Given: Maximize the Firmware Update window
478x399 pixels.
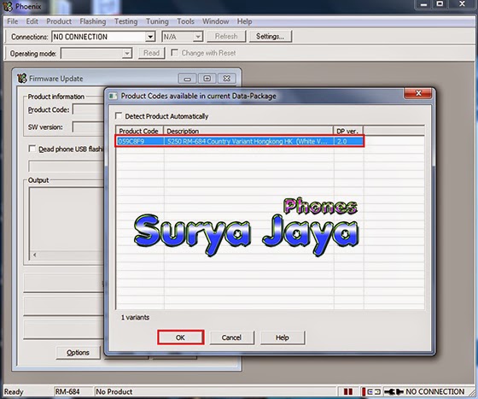Looking at the screenshot, I should pos(207,79).
